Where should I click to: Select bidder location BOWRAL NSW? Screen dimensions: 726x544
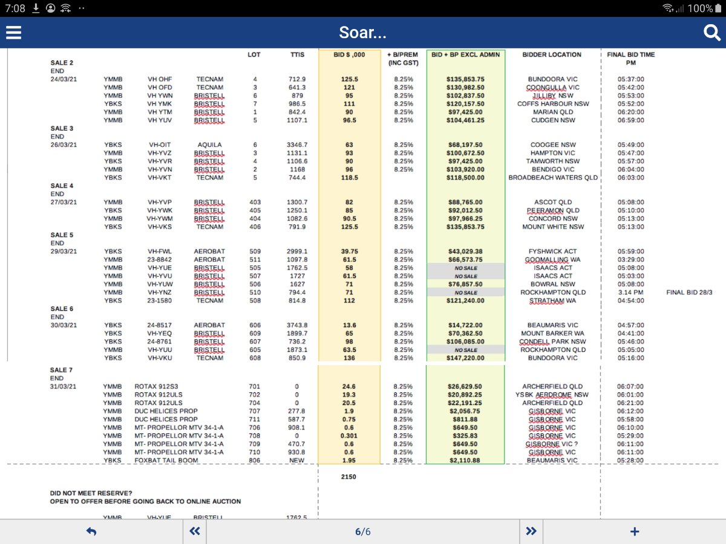click(x=552, y=284)
